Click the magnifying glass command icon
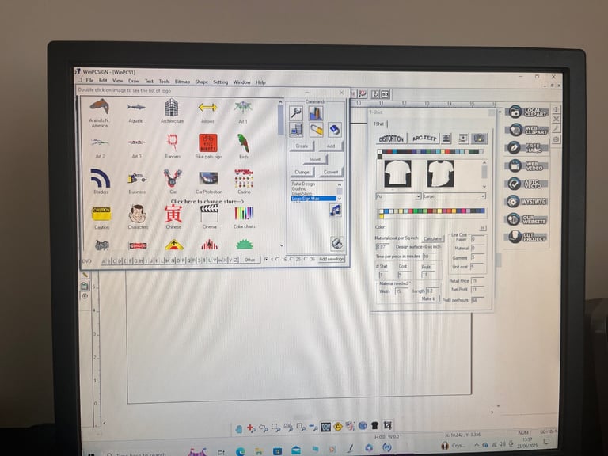608x456 pixels. (x=296, y=113)
